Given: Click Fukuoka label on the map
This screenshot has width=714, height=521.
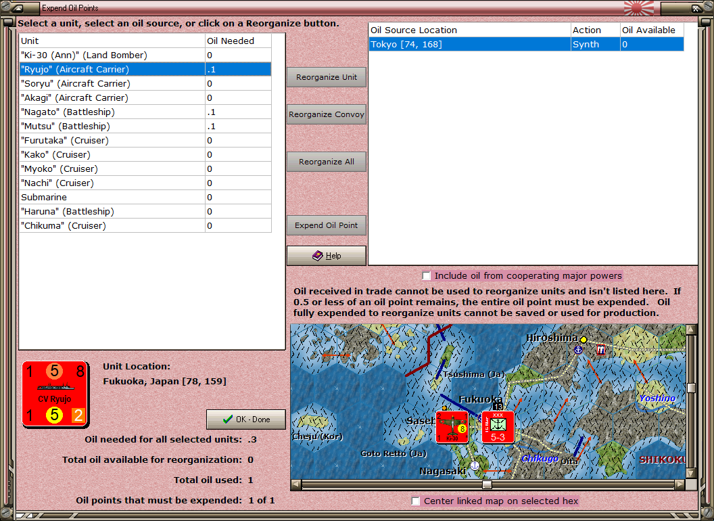Looking at the screenshot, I should click(481, 399).
